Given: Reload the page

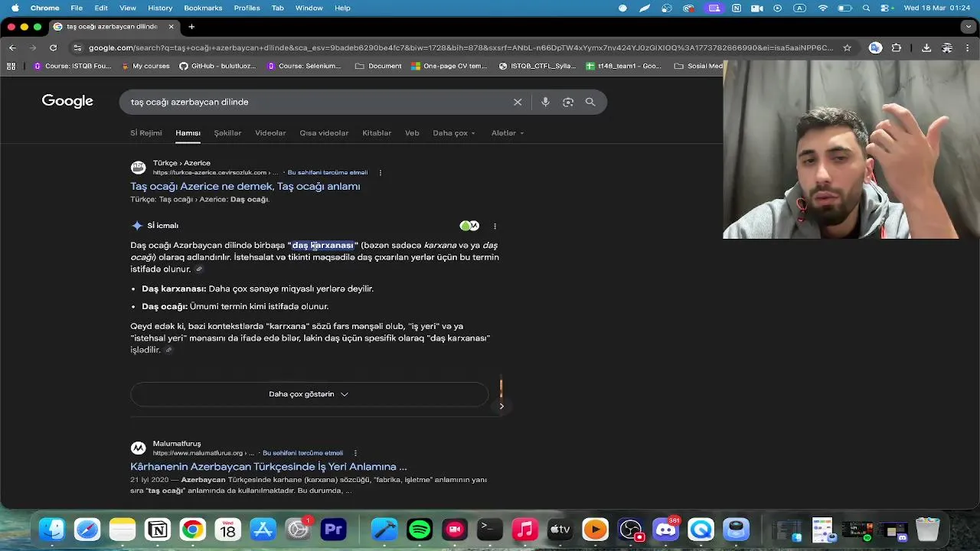Looking at the screenshot, I should click(53, 47).
